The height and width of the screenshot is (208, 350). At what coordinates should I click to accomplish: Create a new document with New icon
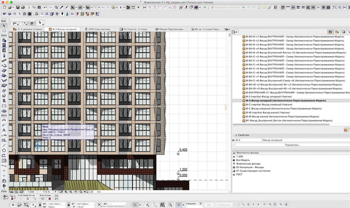[x=4, y=7]
